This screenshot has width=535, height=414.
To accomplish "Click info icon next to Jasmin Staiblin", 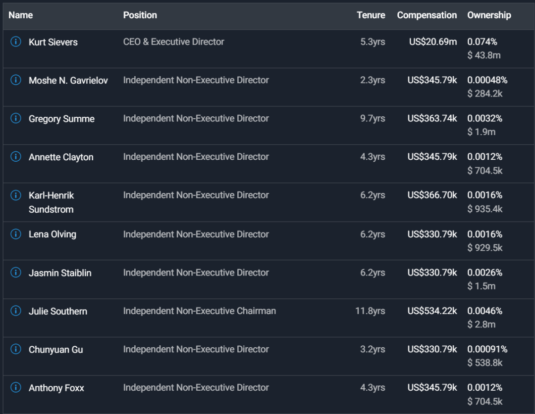I will coord(16,272).
